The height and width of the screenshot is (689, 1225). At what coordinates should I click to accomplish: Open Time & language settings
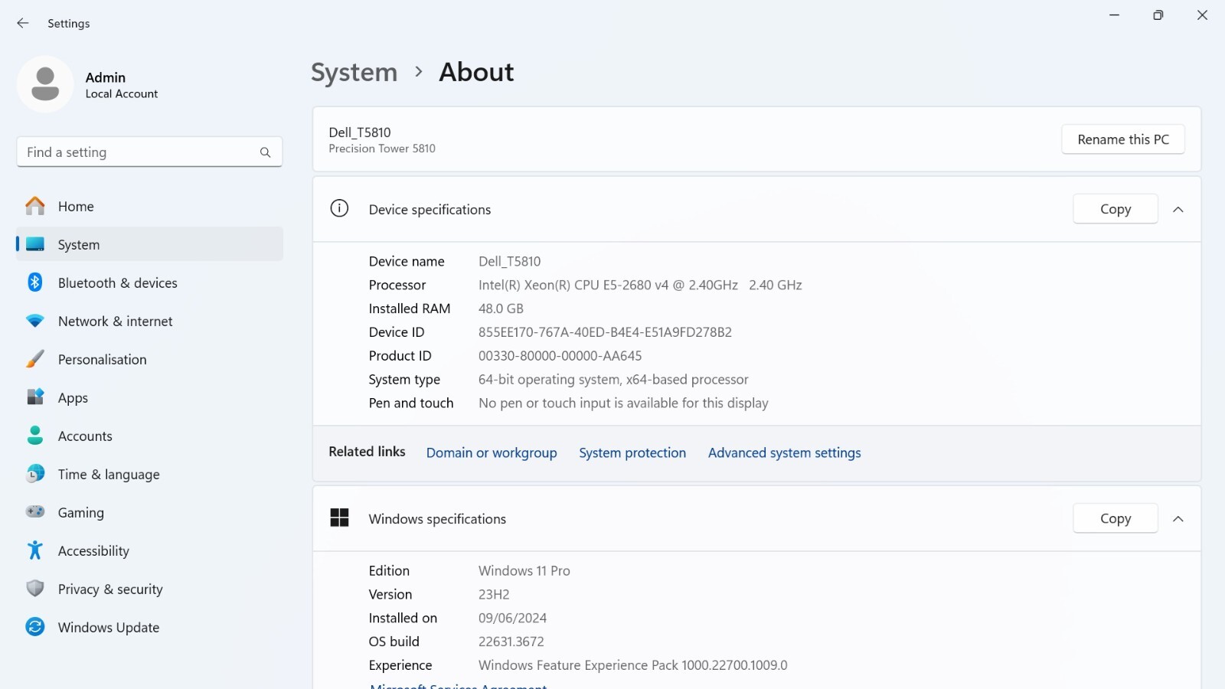pyautogui.click(x=149, y=474)
